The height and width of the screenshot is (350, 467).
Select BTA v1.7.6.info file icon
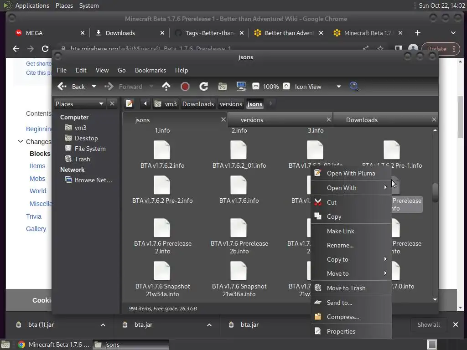(x=239, y=185)
